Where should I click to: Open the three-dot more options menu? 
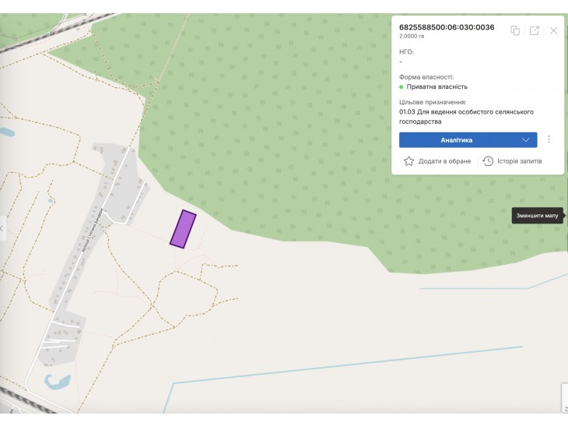(549, 139)
